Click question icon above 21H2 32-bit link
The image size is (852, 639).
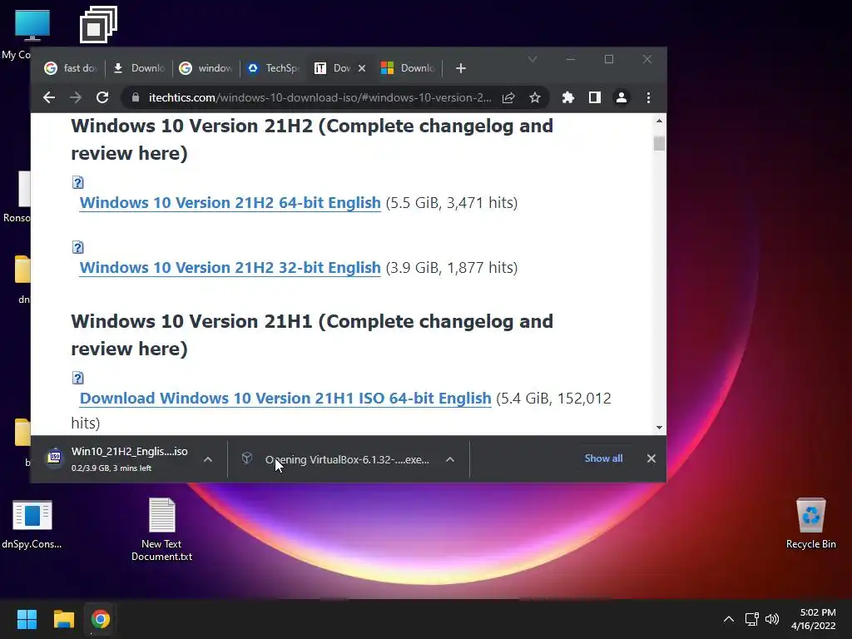(x=77, y=248)
